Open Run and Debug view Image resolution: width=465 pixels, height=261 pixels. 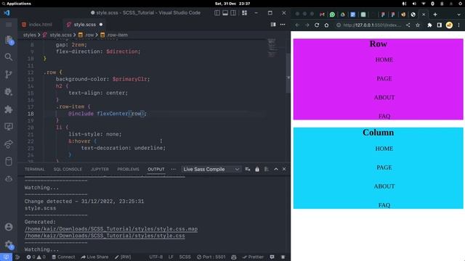9,92
